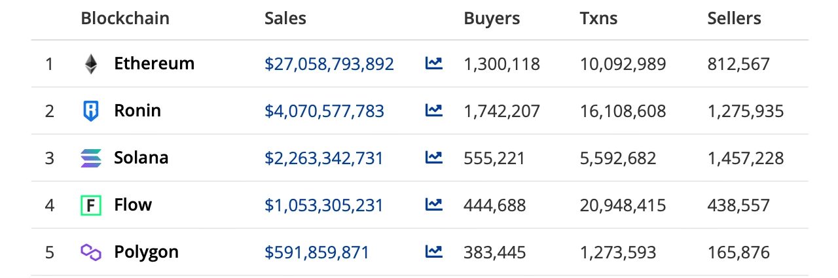This screenshot has height=278, width=838.
Task: Sort by the Txns column header
Action: point(599,18)
